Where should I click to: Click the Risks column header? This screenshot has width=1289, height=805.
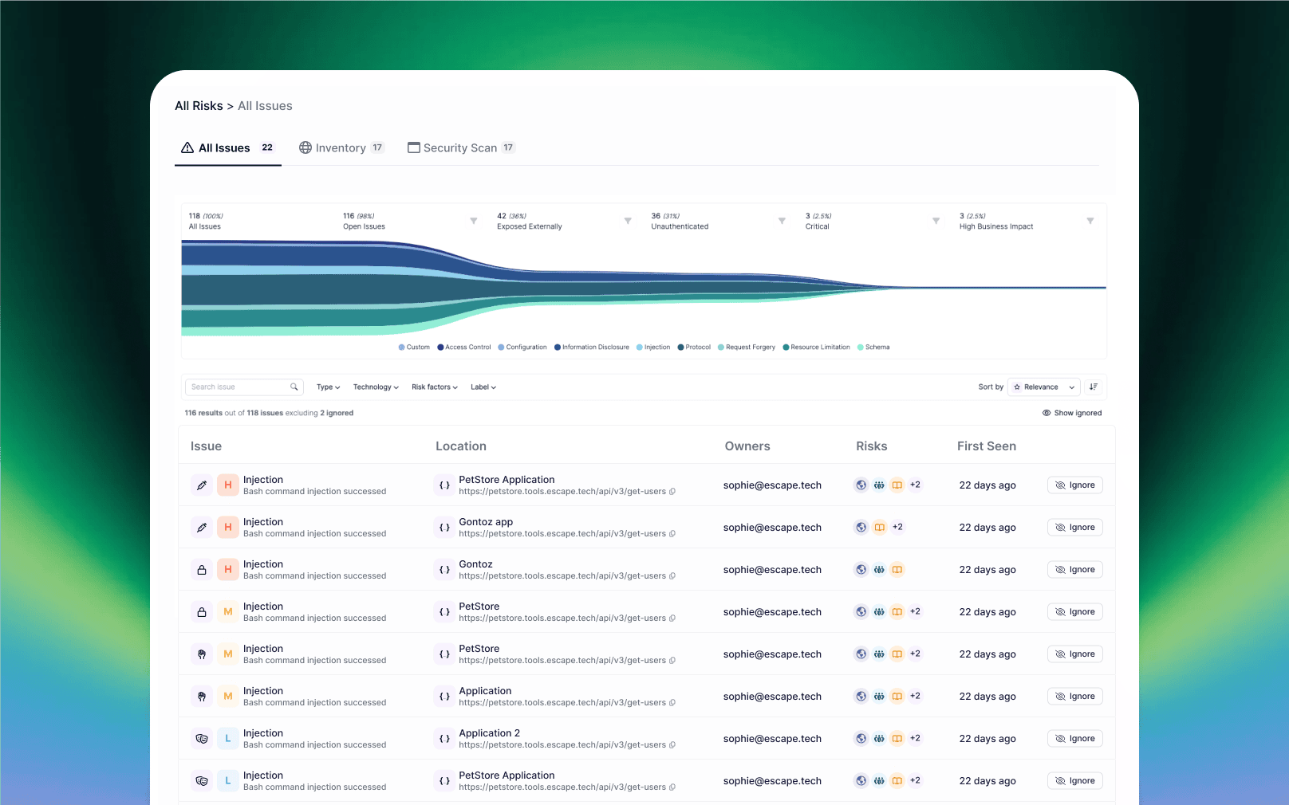[872, 446]
